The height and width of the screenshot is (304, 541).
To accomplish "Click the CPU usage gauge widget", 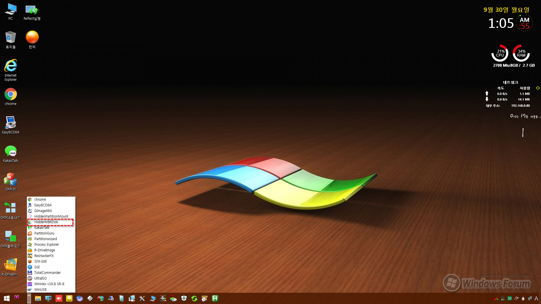I will (x=500, y=53).
